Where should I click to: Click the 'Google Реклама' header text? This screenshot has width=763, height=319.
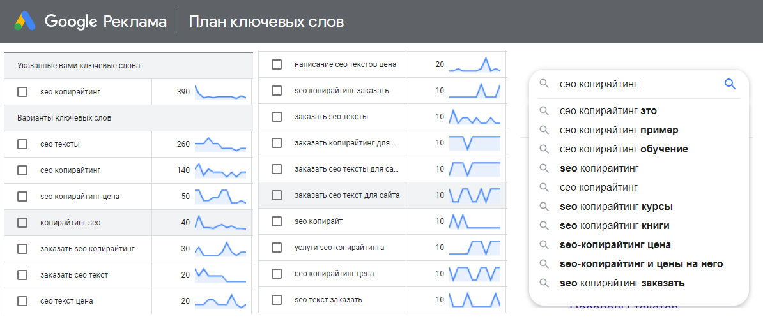coord(105,22)
